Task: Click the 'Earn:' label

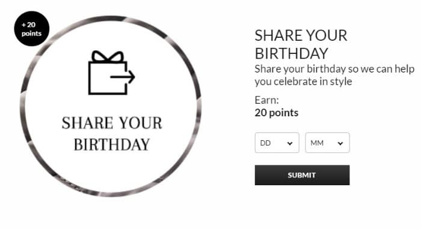Action: point(266,100)
